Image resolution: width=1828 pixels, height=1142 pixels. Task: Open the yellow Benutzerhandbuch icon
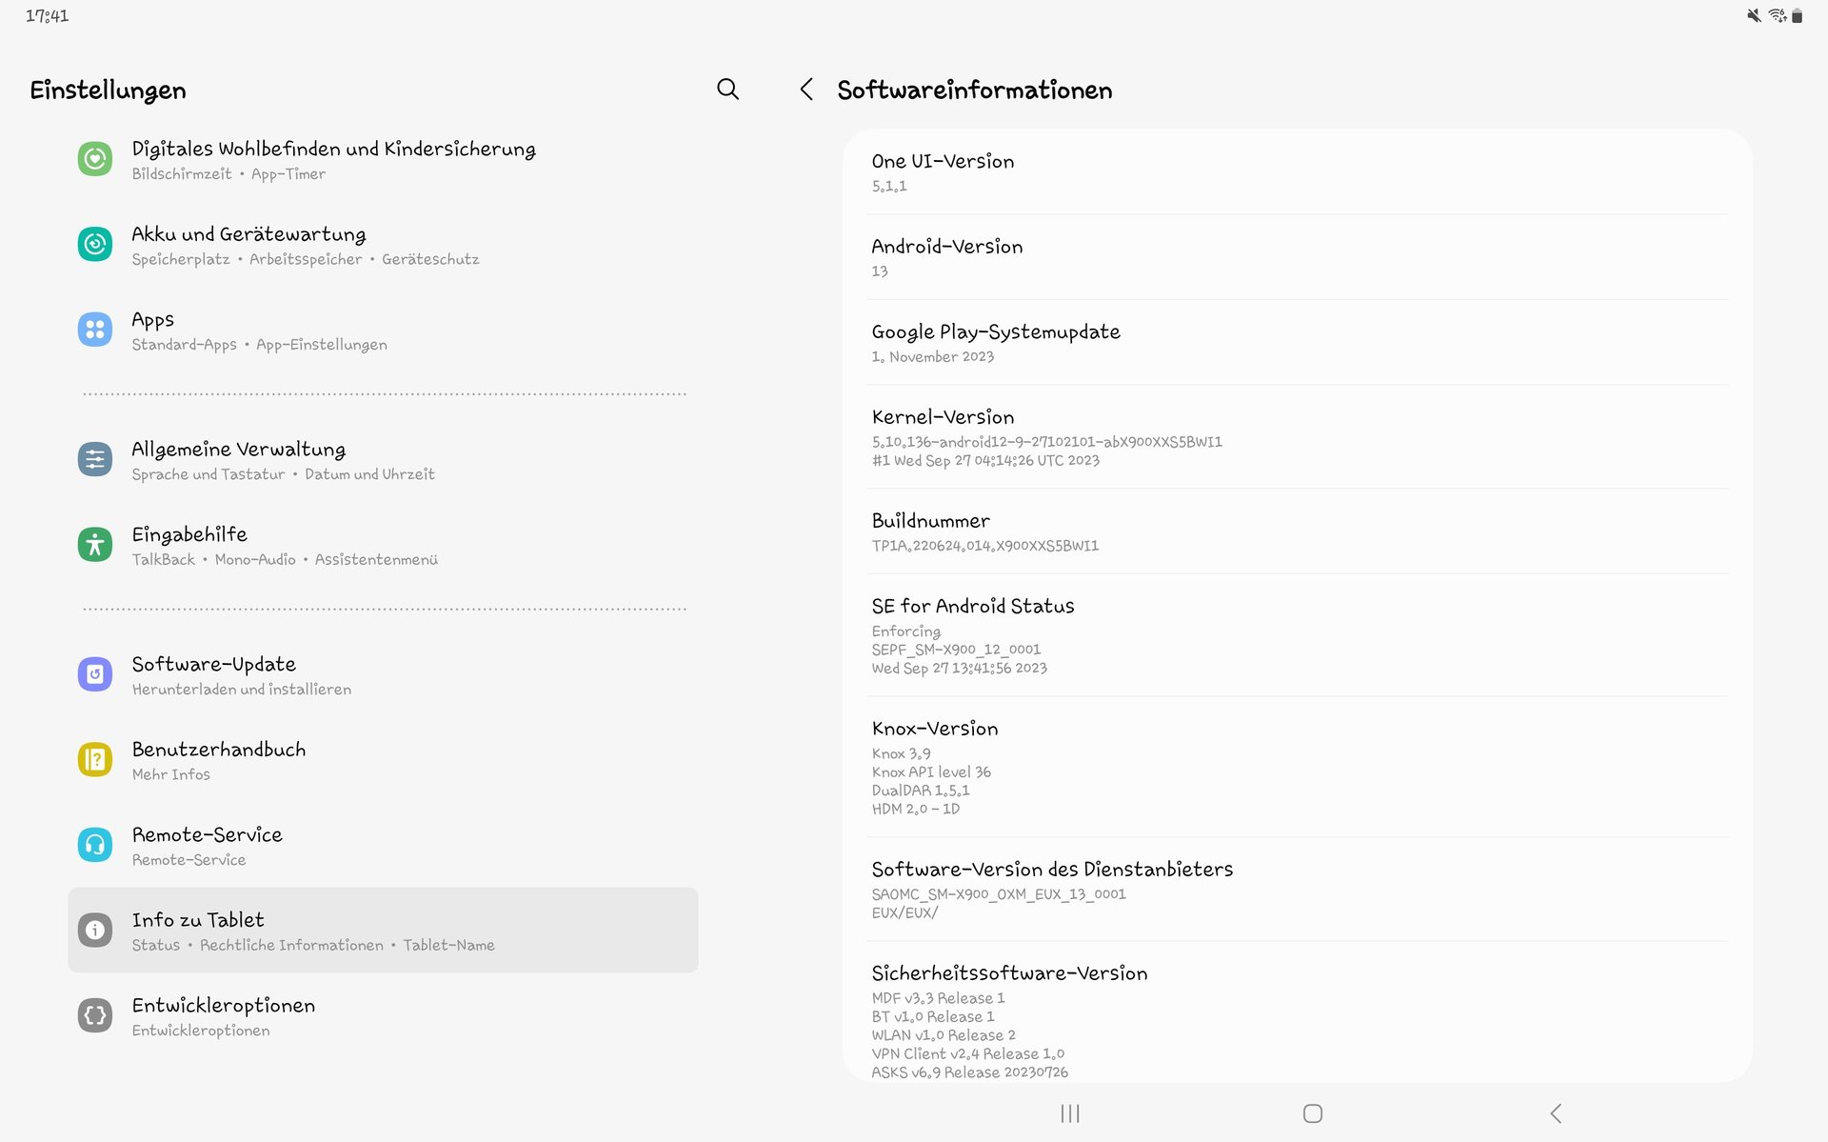(95, 760)
